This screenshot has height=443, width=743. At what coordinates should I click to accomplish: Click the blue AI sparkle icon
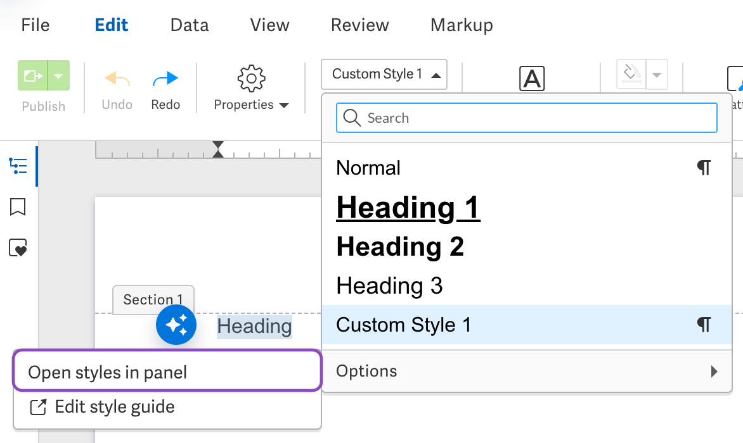[176, 325]
